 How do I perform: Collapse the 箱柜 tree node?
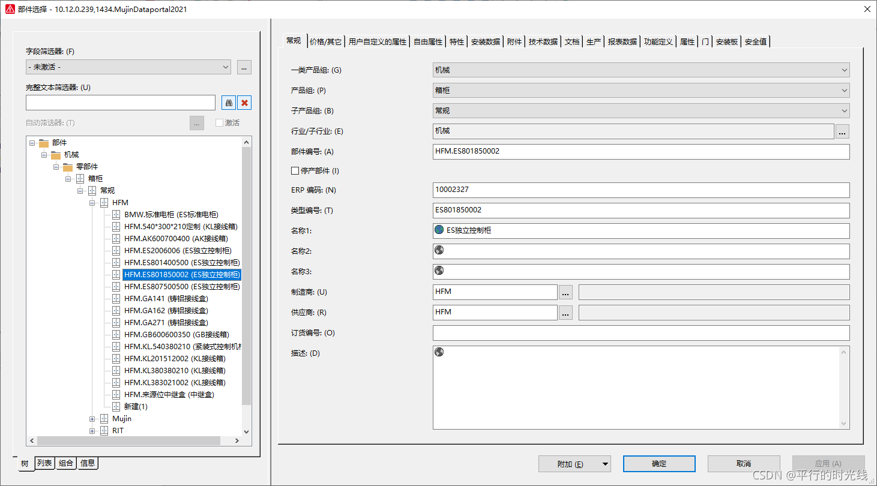click(68, 179)
